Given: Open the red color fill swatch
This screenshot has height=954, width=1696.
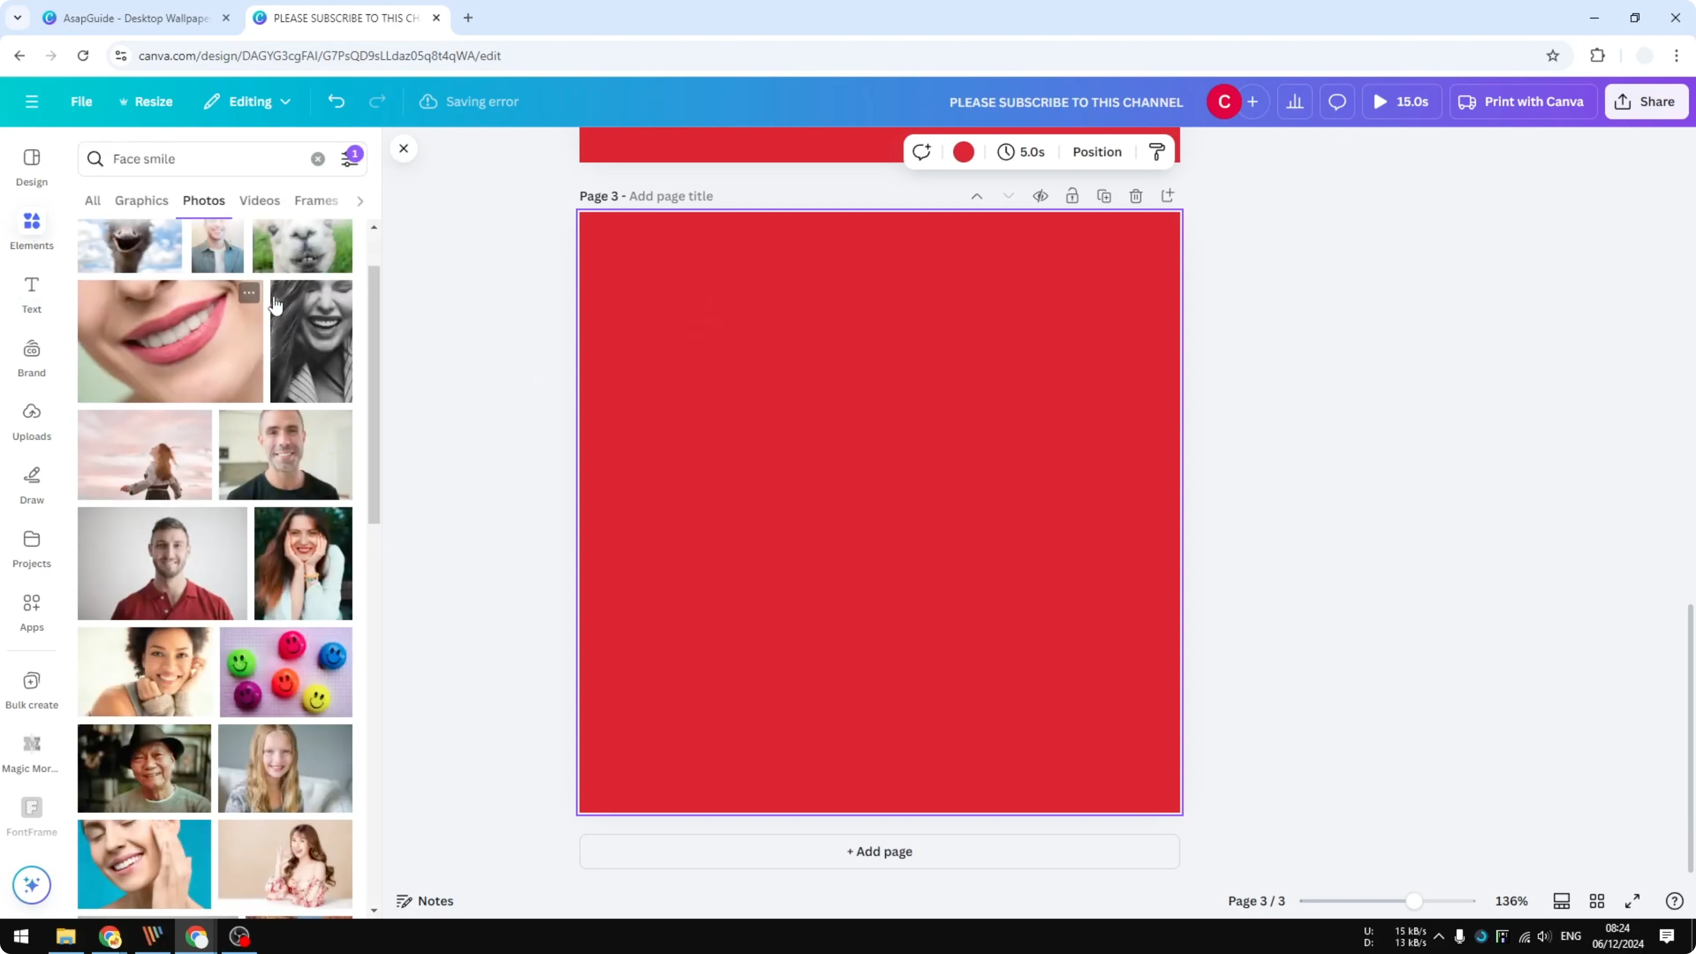Looking at the screenshot, I should click(963, 152).
